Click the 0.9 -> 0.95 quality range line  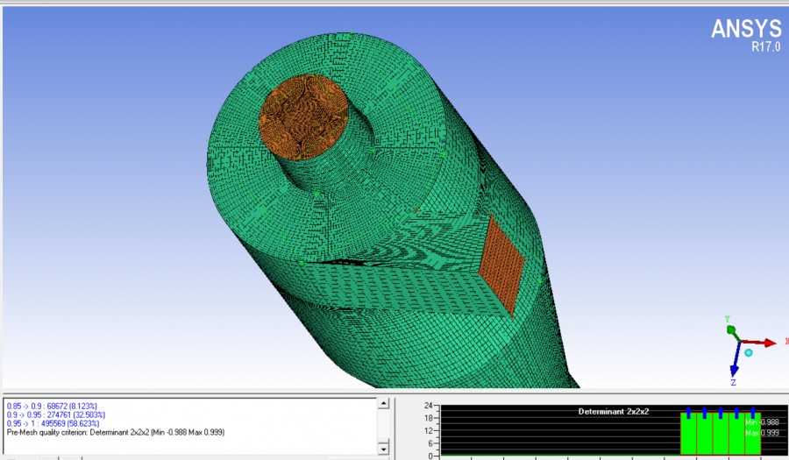point(56,415)
